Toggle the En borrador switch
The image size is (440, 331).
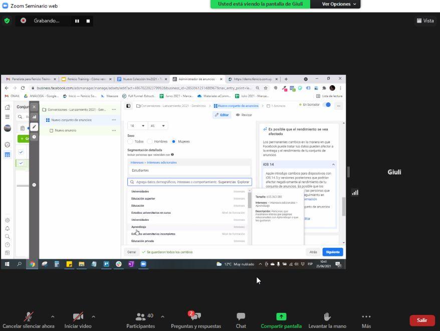click(327, 105)
